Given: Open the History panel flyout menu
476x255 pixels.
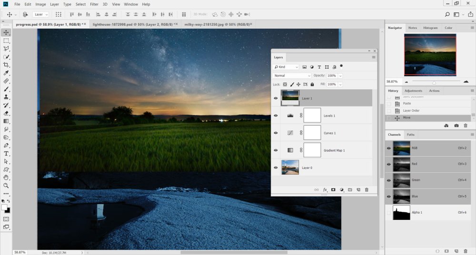Looking at the screenshot, I should click(472, 91).
